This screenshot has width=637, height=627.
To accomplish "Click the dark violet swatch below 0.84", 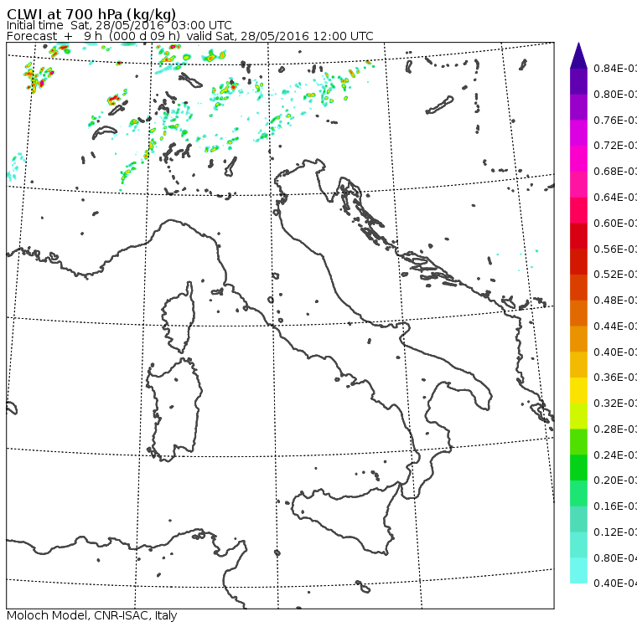I will 578,81.
